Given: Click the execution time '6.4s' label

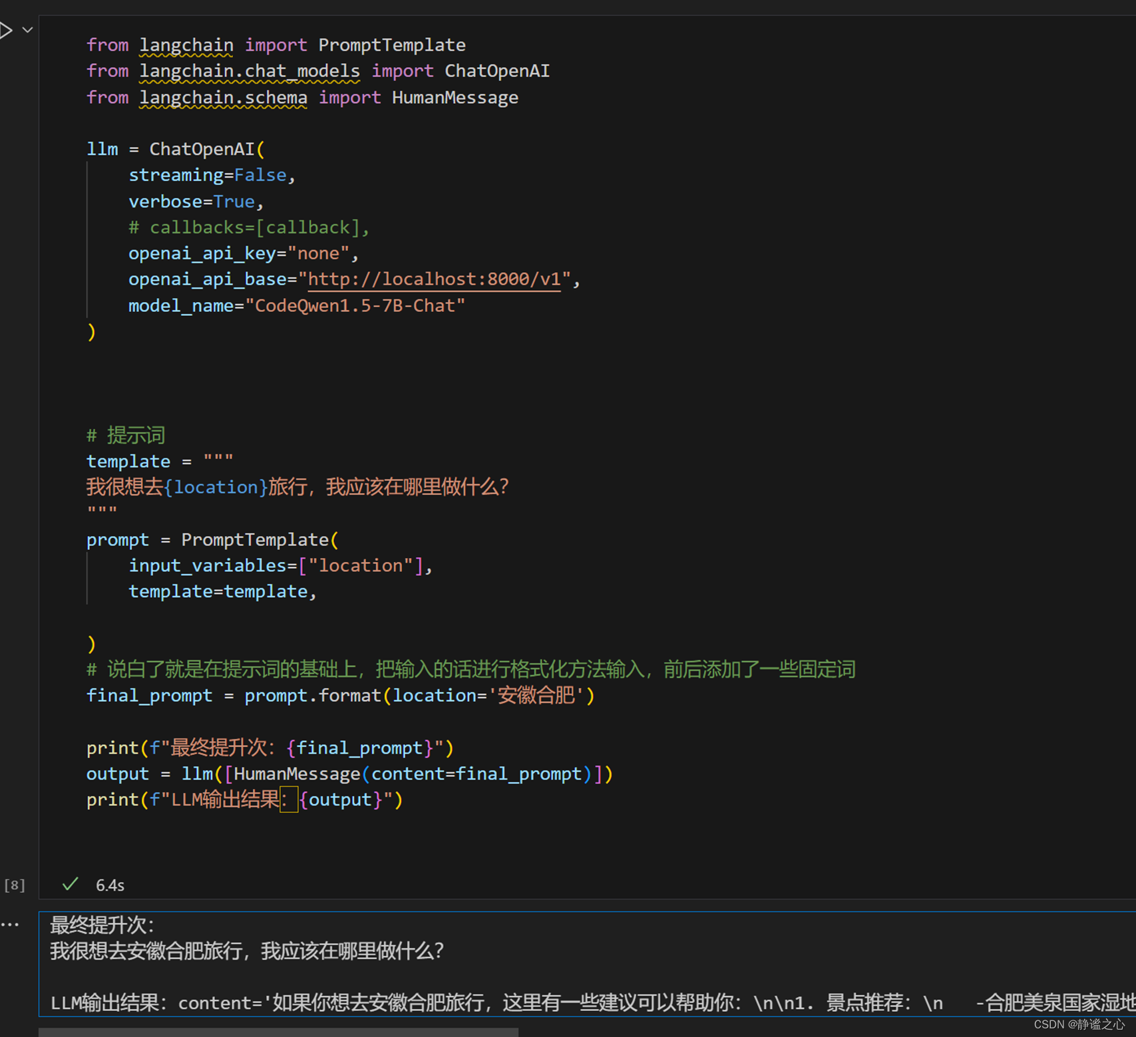Looking at the screenshot, I should 110,885.
